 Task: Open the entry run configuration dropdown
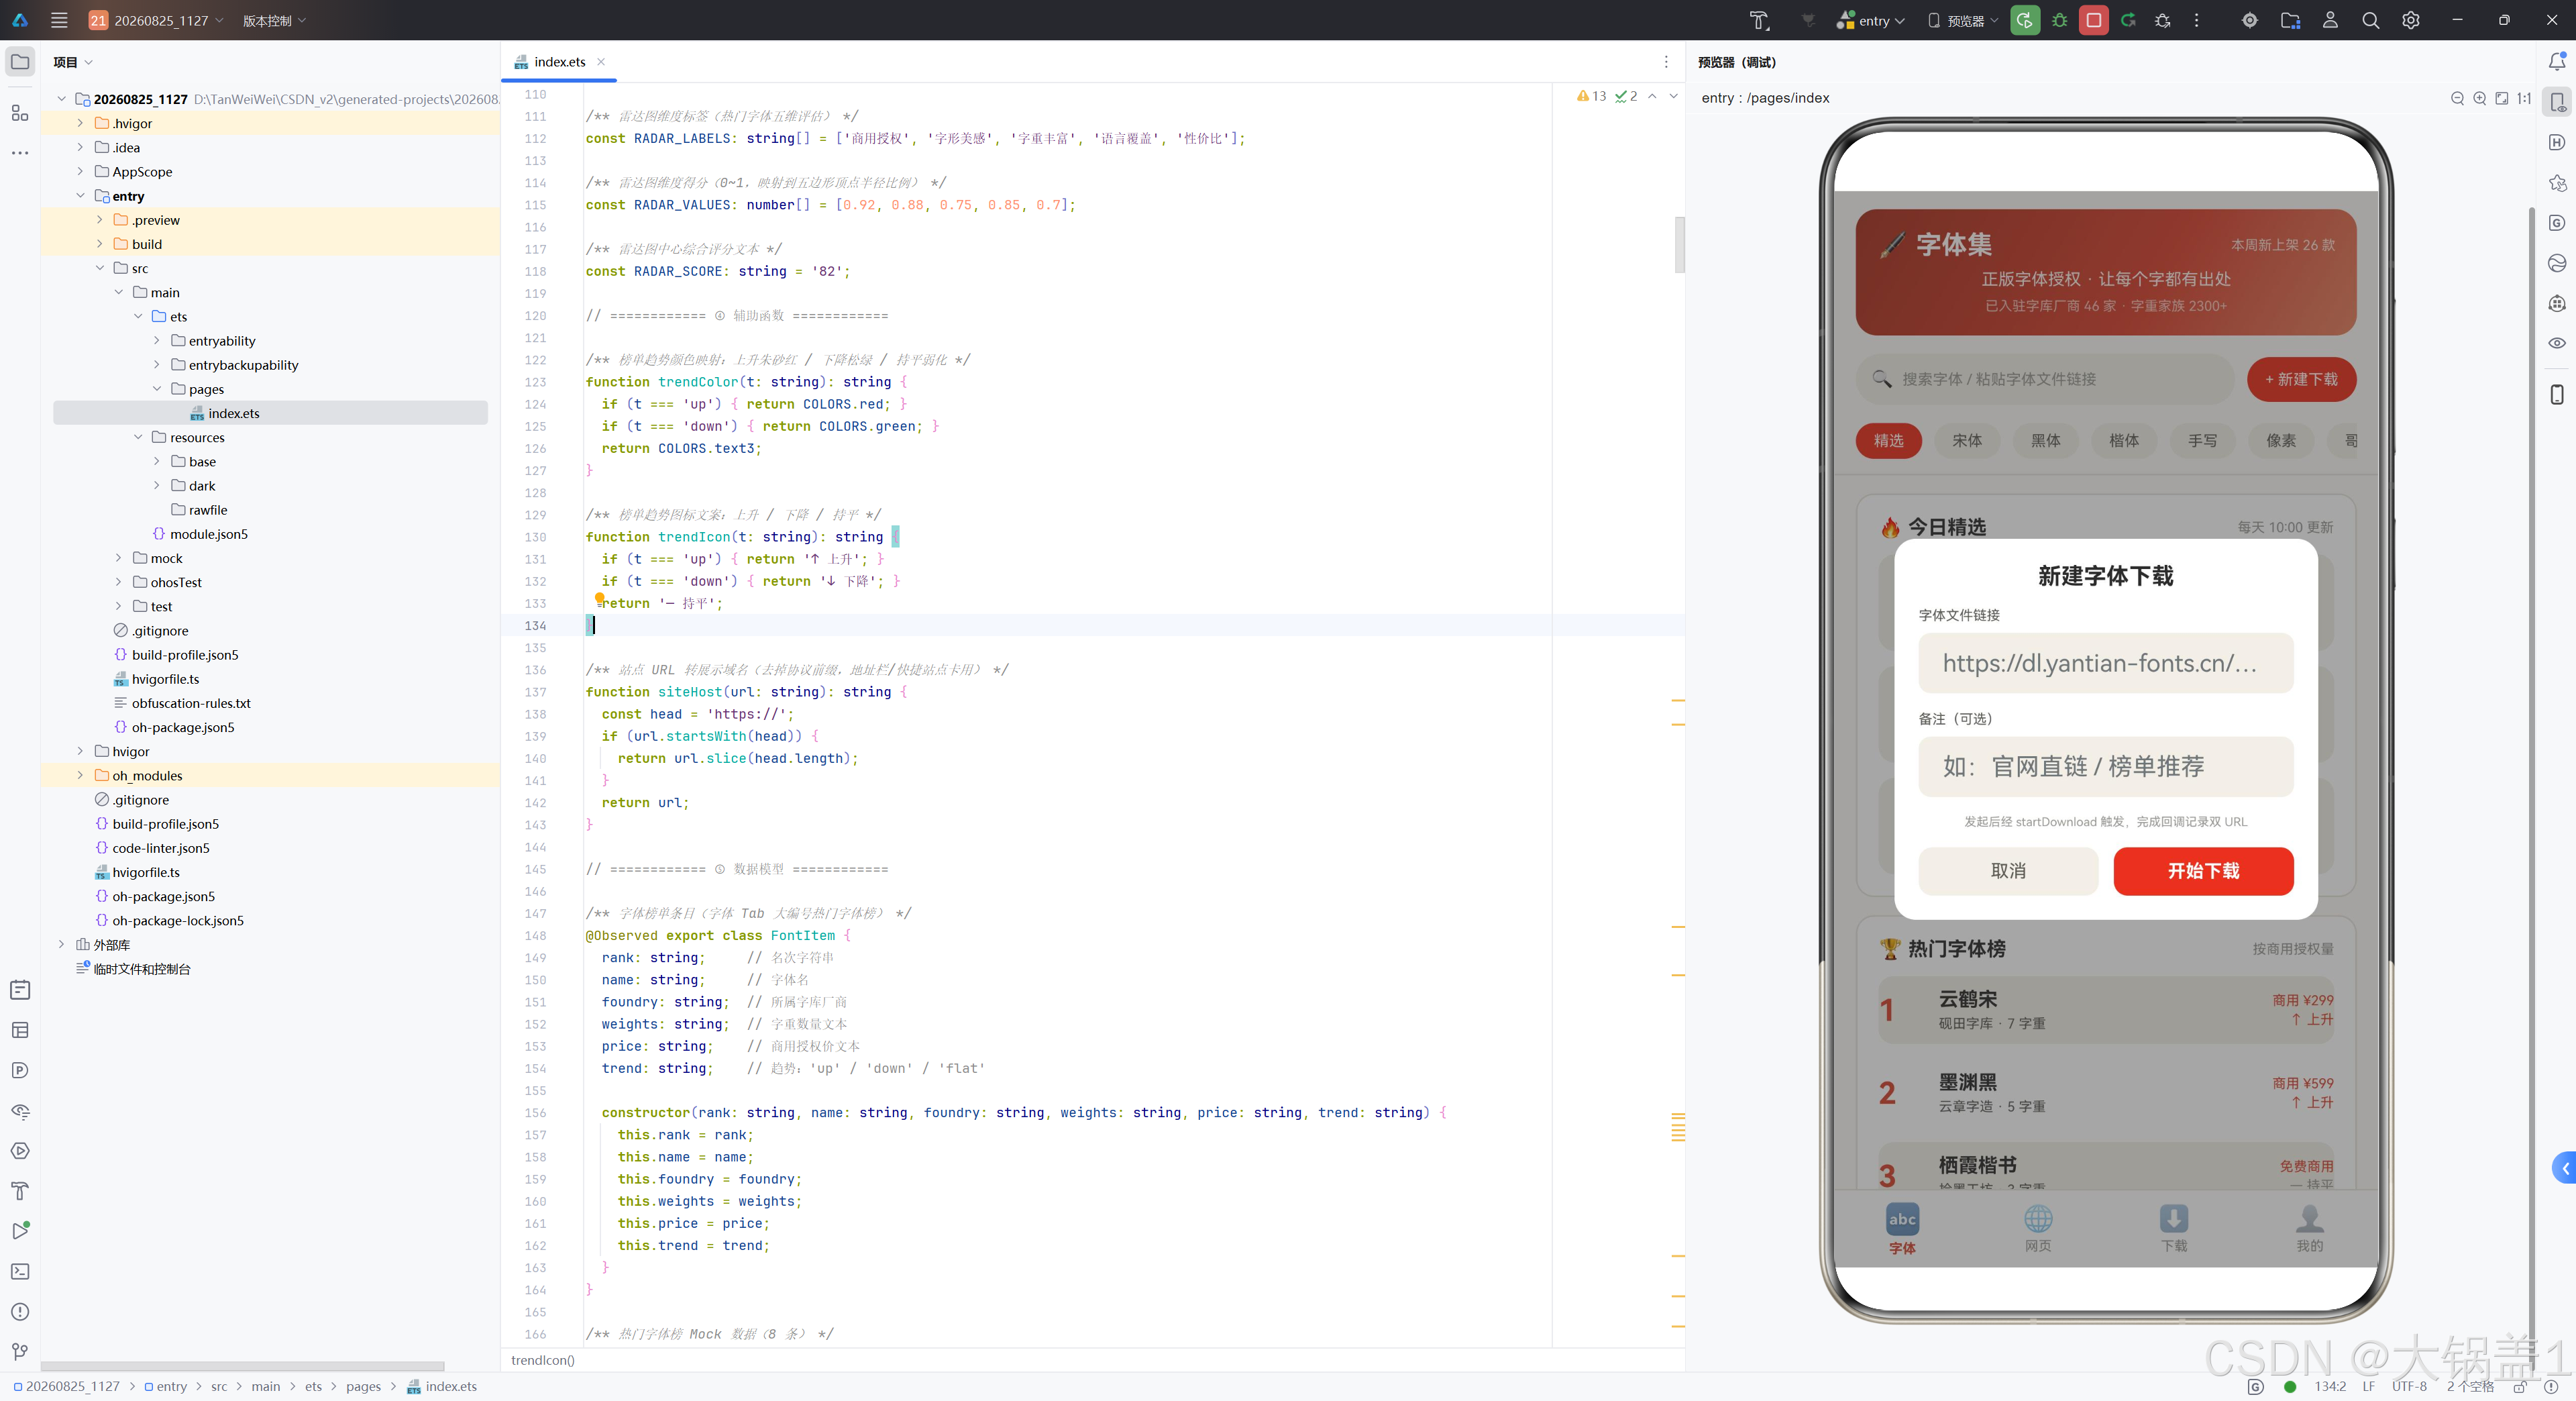tap(1872, 20)
